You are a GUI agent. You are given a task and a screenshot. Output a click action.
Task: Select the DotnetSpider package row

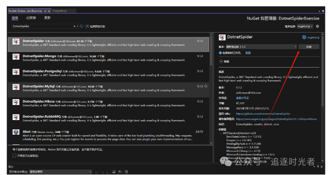[108, 44]
